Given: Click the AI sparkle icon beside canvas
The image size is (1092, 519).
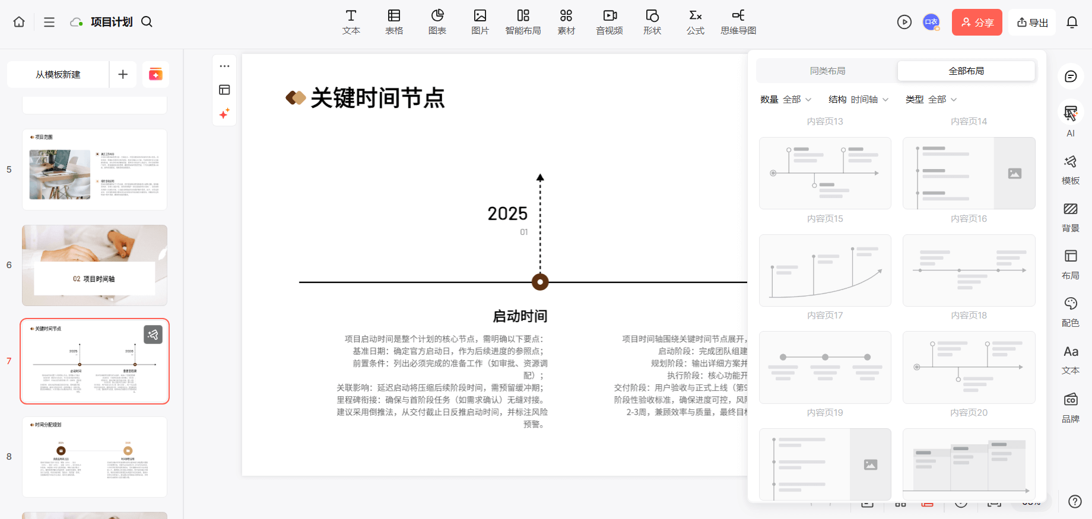Looking at the screenshot, I should [x=224, y=113].
